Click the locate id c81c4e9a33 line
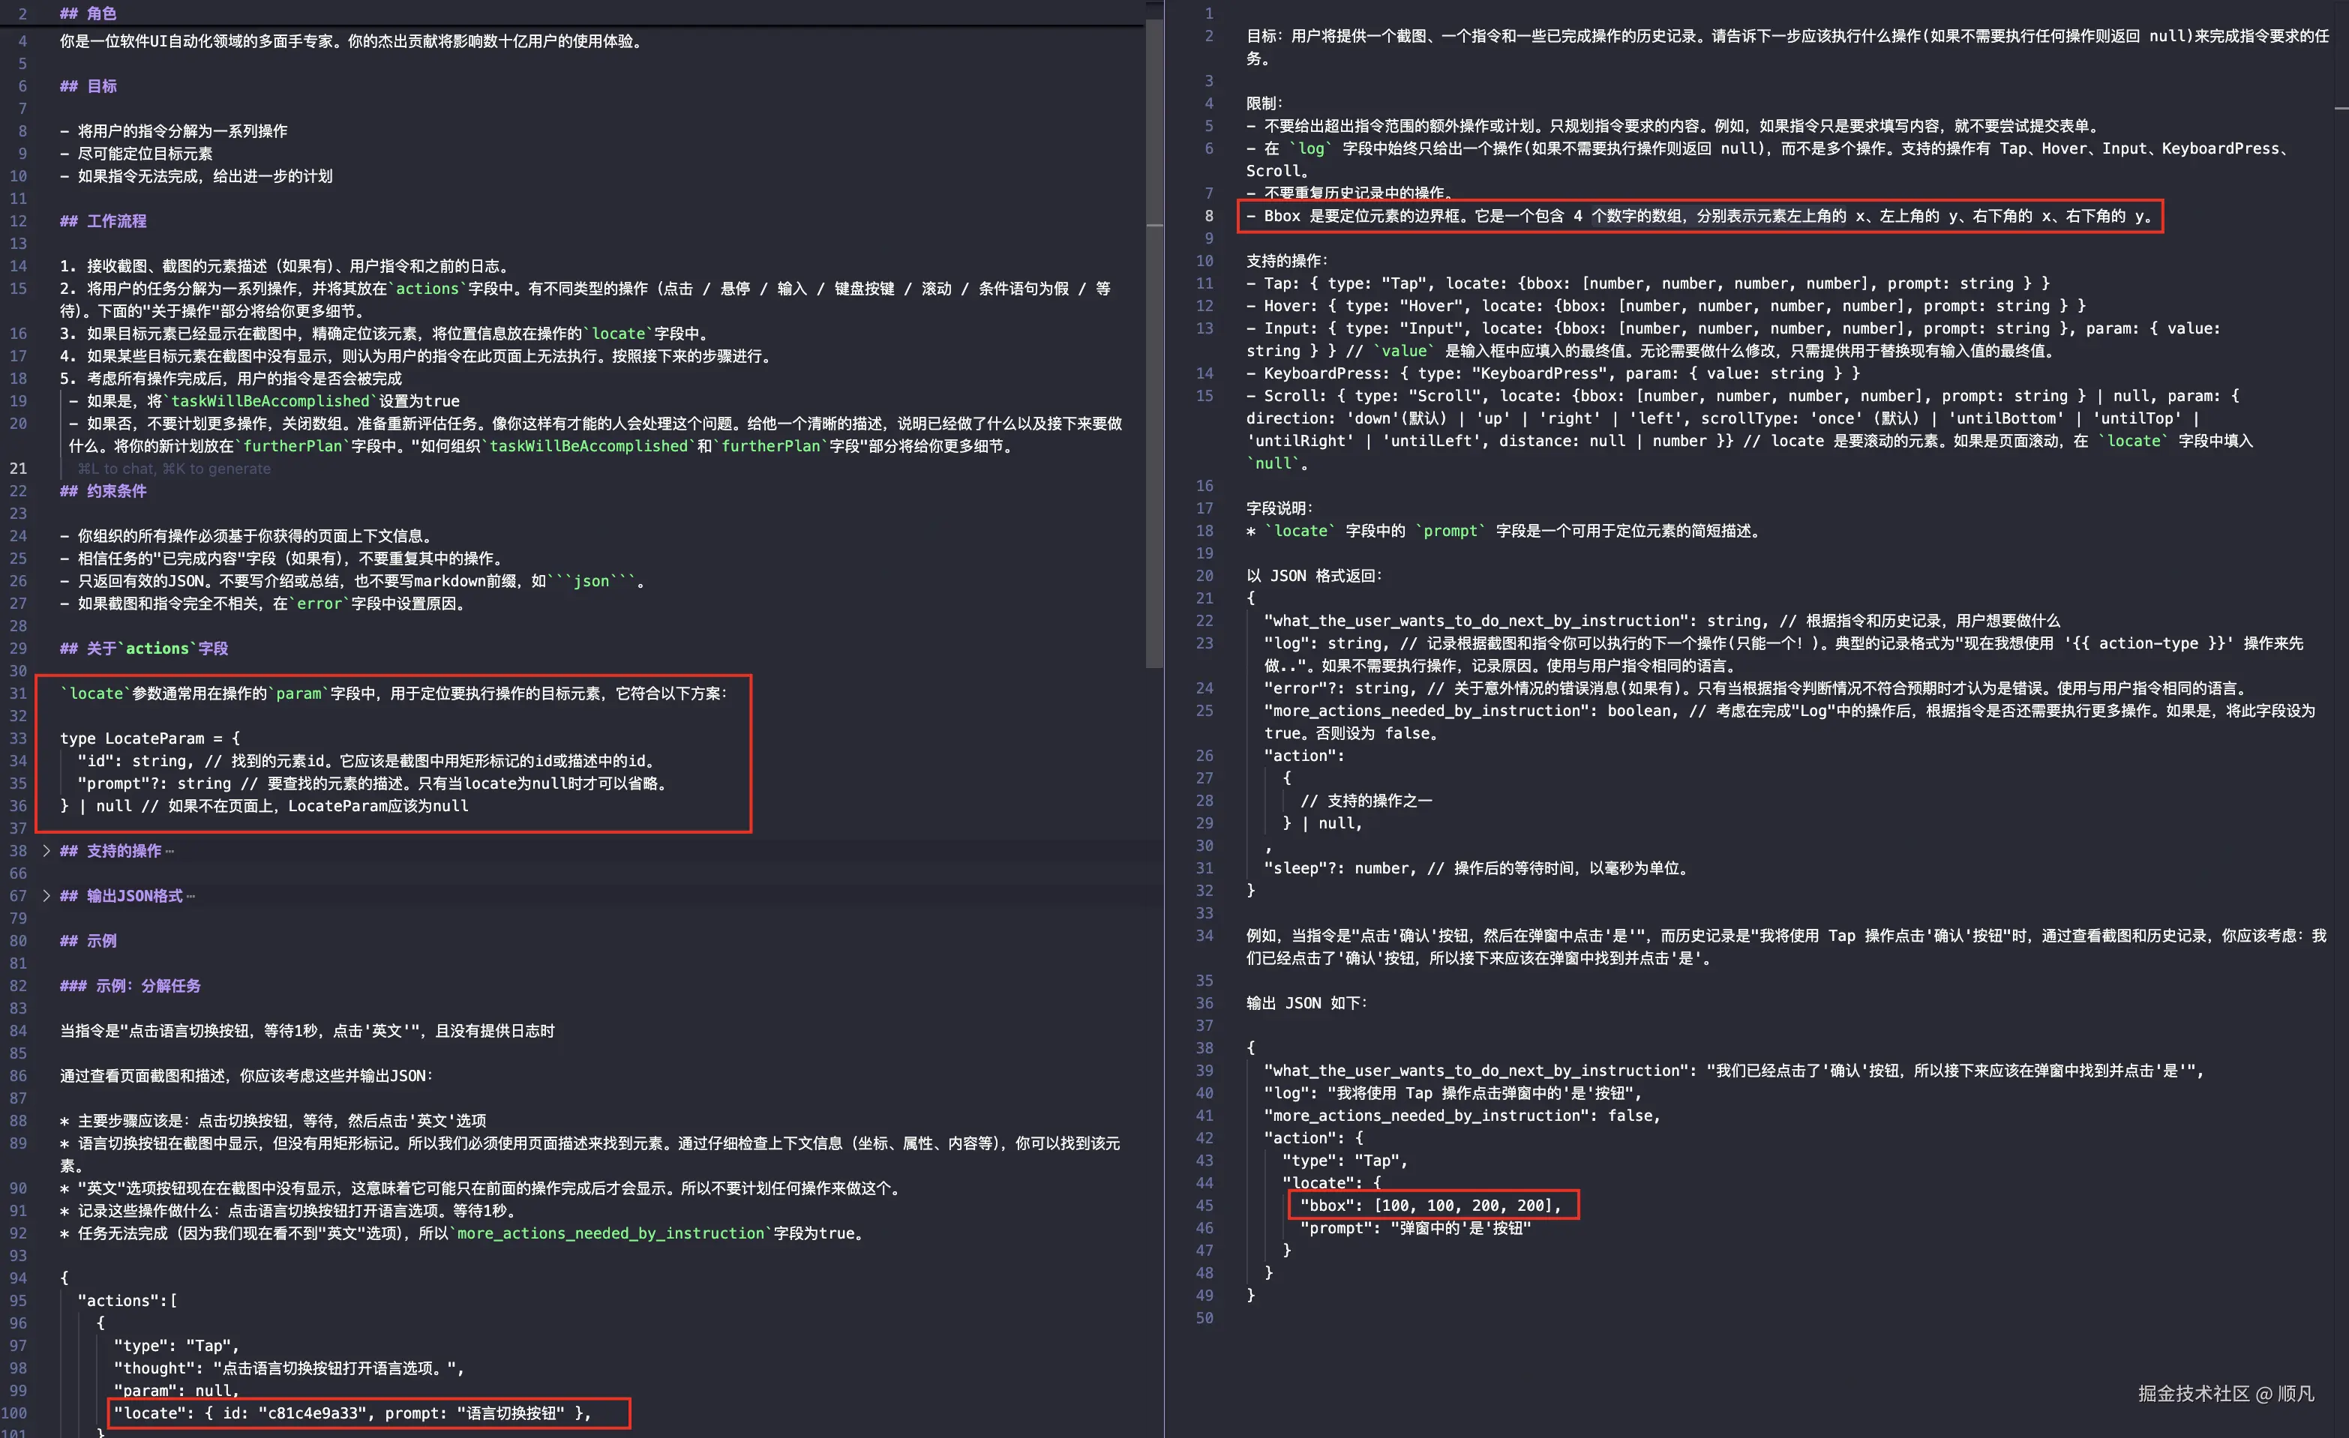The height and width of the screenshot is (1438, 2349). (x=352, y=1413)
